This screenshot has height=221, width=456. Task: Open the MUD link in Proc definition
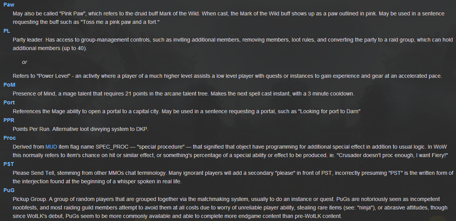click(x=51, y=147)
